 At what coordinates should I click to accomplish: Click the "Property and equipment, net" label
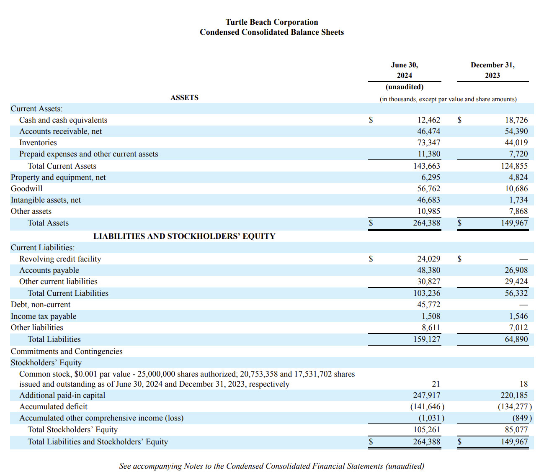click(x=58, y=177)
